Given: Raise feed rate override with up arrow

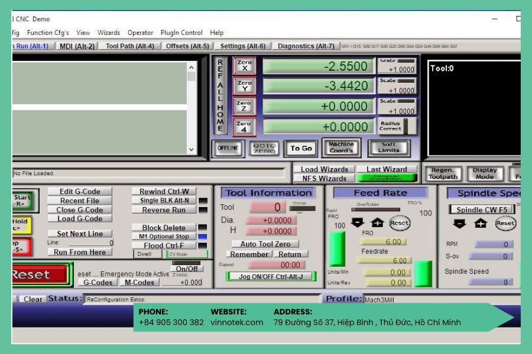Looking at the screenshot, I should pyautogui.click(x=377, y=222).
